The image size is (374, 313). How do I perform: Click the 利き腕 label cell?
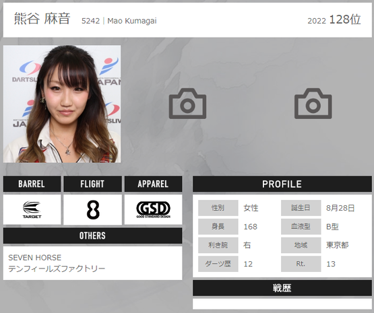(218, 245)
